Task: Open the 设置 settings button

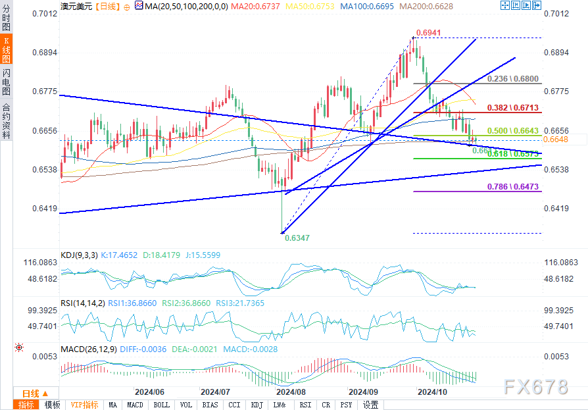Action: tap(370, 405)
